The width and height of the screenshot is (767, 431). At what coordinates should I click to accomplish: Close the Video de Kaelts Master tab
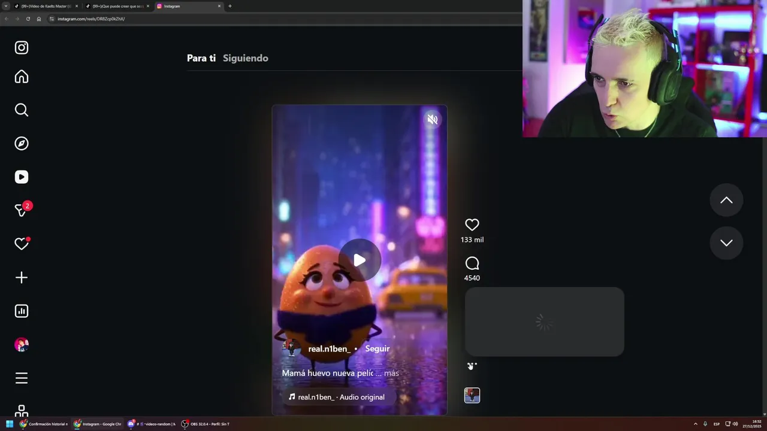coord(77,6)
